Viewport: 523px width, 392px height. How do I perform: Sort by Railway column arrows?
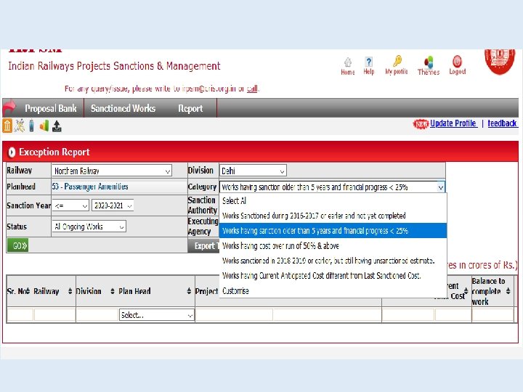pyautogui.click(x=70, y=291)
